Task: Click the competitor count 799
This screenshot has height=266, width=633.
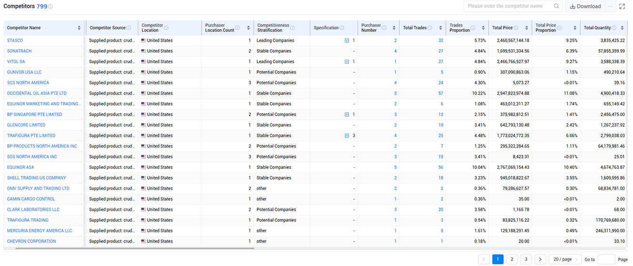Action: click(42, 7)
